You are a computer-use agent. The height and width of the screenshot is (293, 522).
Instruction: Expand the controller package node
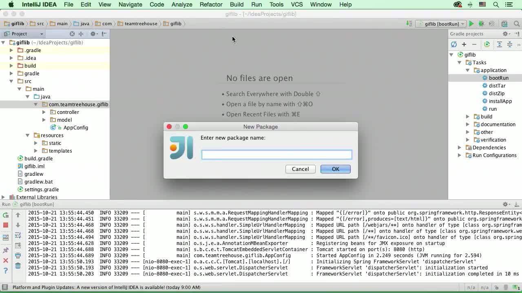[44, 112]
